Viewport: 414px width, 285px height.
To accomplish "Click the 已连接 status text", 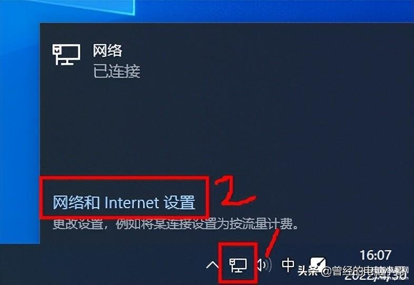I will tap(116, 71).
